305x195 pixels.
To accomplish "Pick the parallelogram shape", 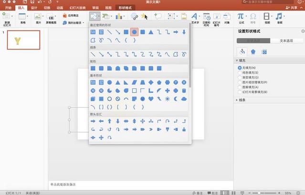I will (134, 82).
